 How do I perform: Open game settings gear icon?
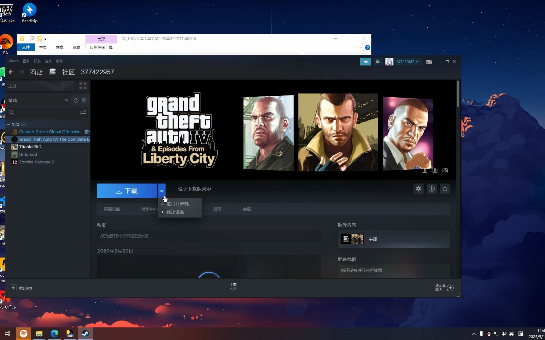[419, 189]
